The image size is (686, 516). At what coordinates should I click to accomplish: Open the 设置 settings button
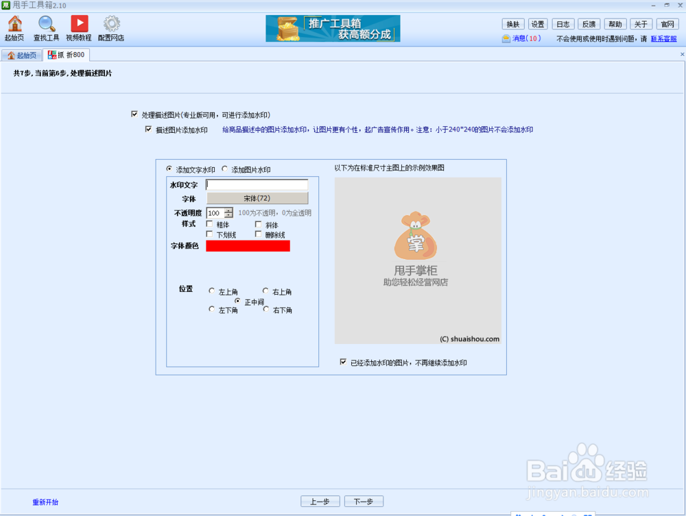[x=538, y=23]
